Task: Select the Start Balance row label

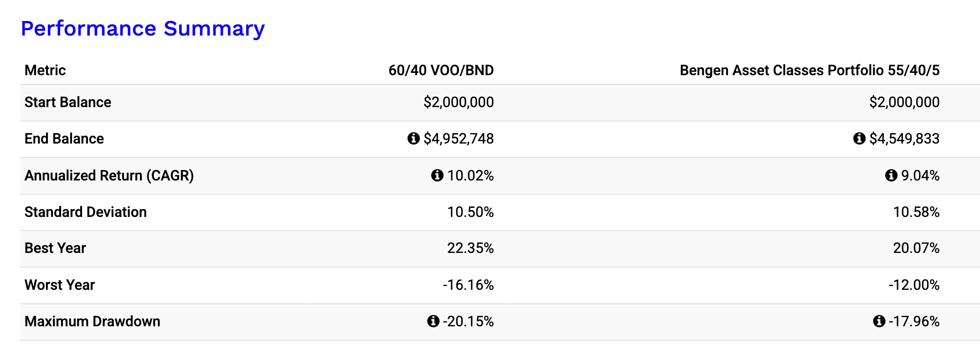Action: click(68, 102)
